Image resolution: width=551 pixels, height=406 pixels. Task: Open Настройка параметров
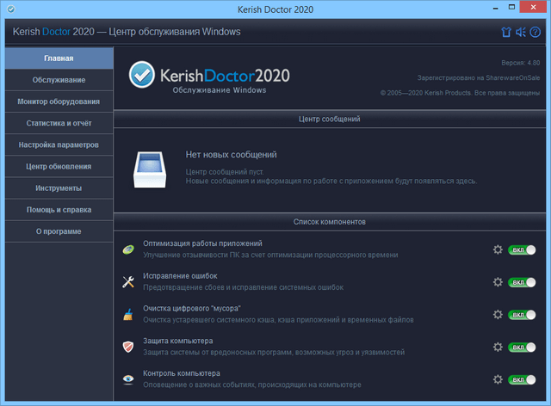[59, 145]
